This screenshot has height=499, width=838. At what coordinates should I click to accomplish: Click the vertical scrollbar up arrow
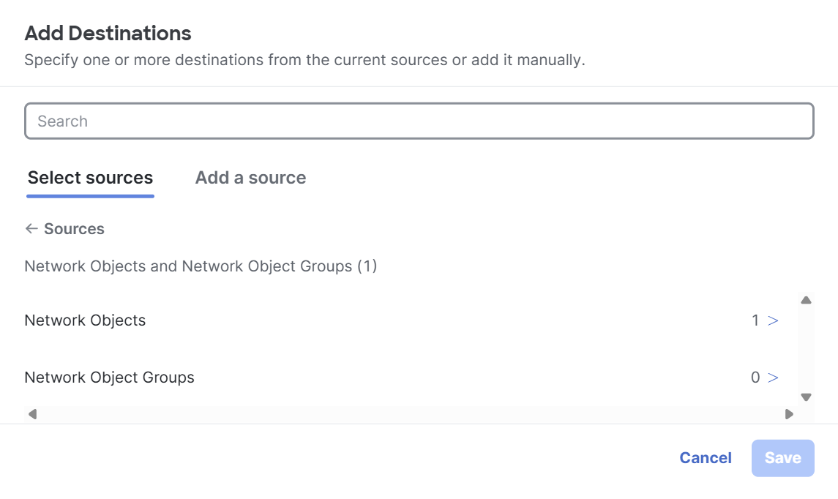pyautogui.click(x=806, y=300)
